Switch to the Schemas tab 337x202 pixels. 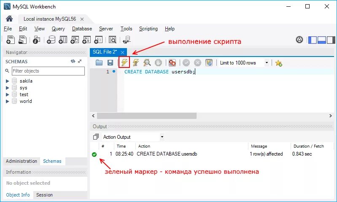coord(52,161)
